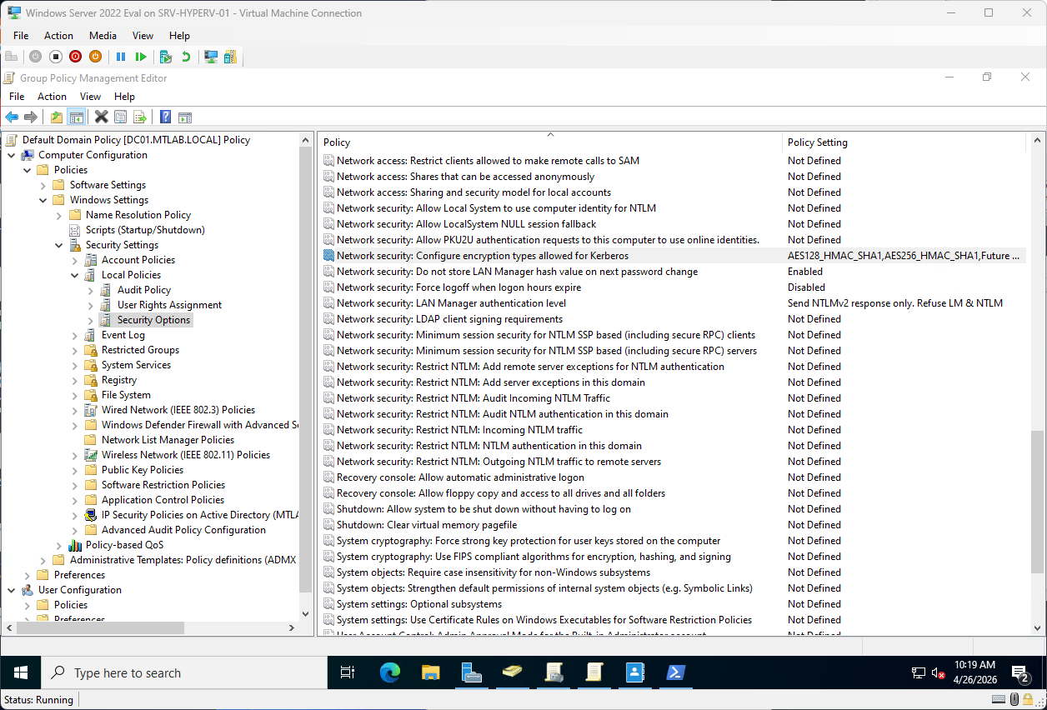
Task: Open the VM Connection View menu
Action: [x=143, y=36]
